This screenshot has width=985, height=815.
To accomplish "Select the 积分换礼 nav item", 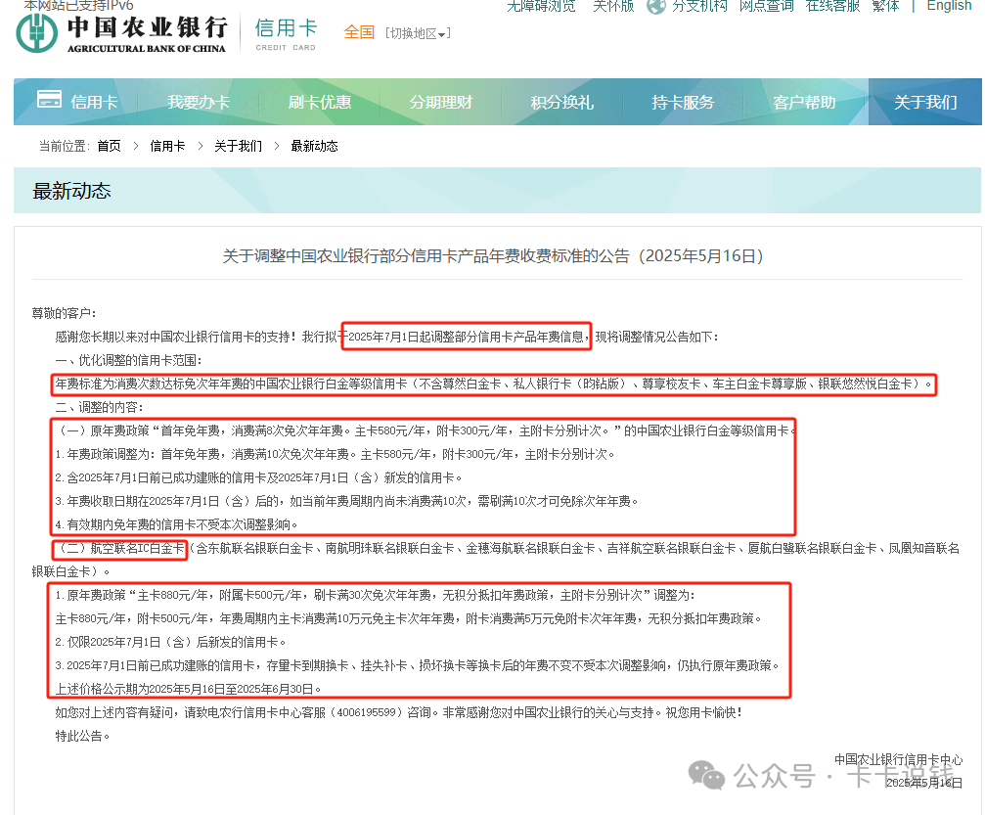I will tap(562, 101).
